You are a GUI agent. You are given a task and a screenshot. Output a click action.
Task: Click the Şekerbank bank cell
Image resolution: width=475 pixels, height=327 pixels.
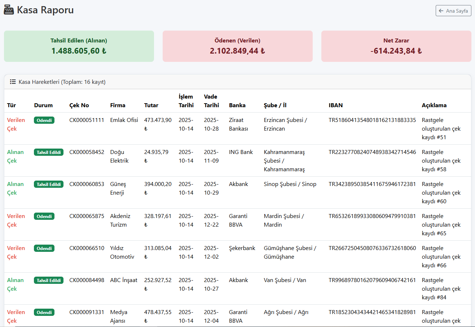(242, 248)
